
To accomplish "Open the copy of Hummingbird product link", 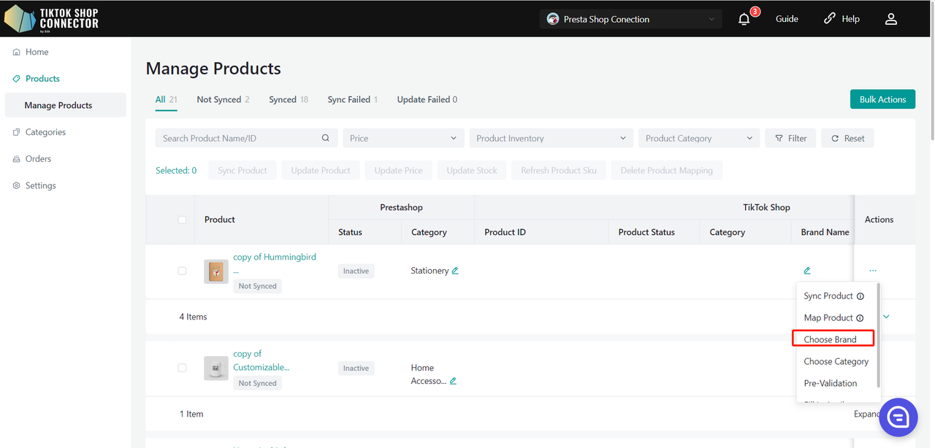I will click(x=275, y=263).
